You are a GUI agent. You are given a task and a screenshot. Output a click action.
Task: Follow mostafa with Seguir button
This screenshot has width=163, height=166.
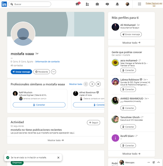[x=93, y=123]
